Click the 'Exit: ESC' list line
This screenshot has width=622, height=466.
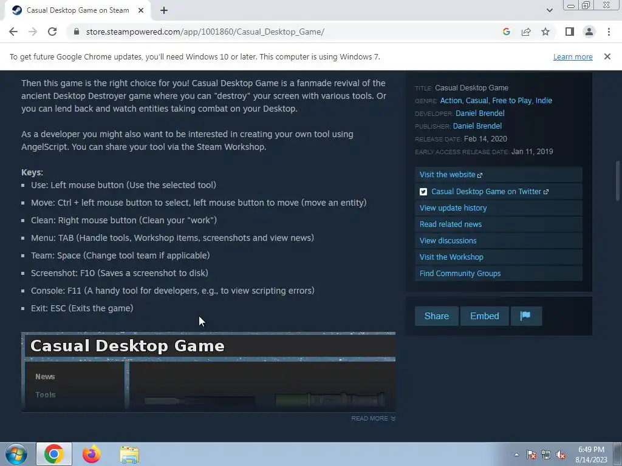click(x=82, y=308)
